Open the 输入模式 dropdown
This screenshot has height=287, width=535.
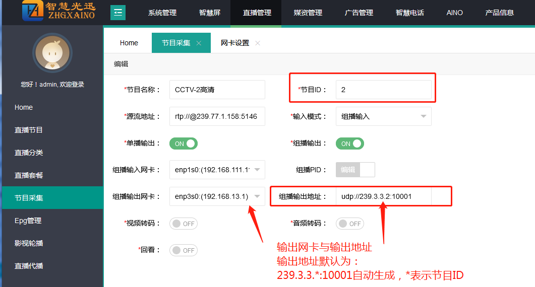point(383,116)
